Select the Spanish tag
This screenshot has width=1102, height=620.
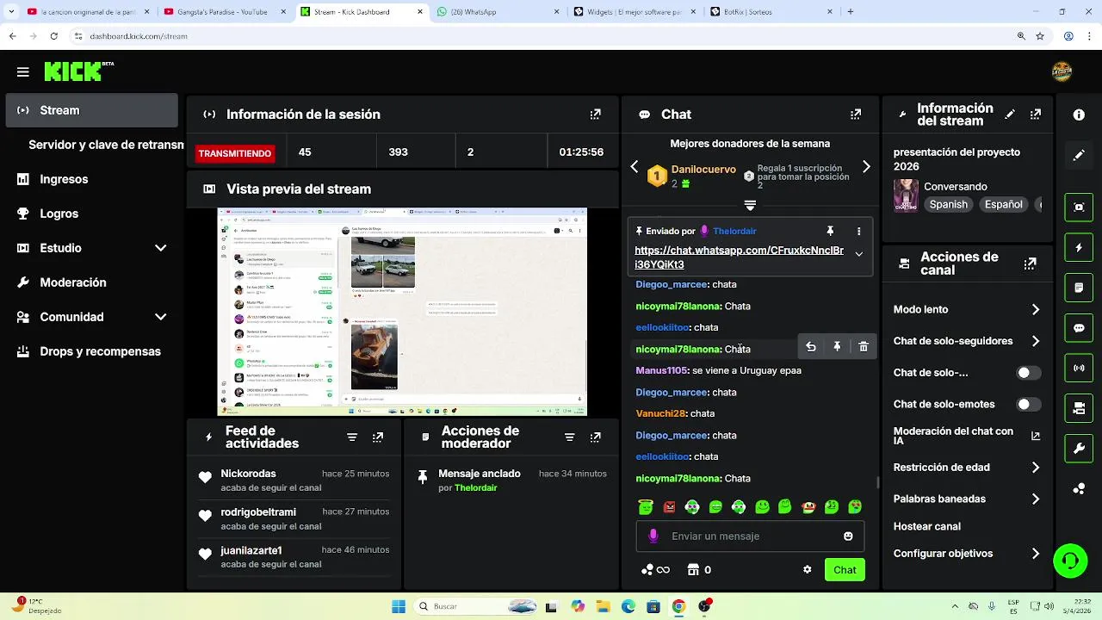point(948,205)
